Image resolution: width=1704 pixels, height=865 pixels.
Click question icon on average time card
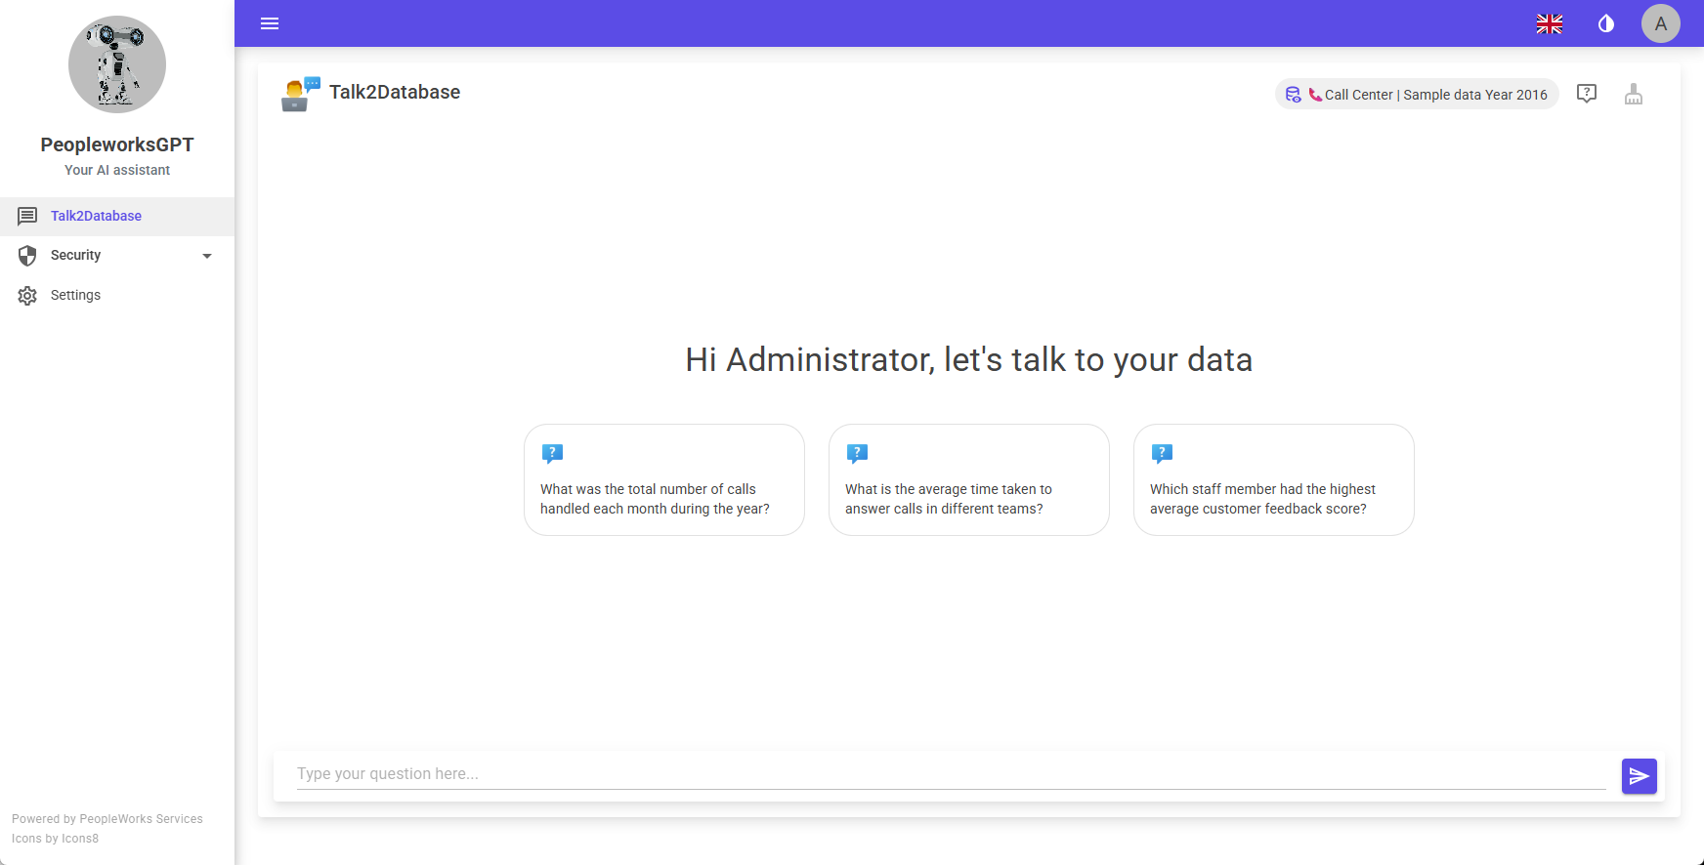coord(857,454)
